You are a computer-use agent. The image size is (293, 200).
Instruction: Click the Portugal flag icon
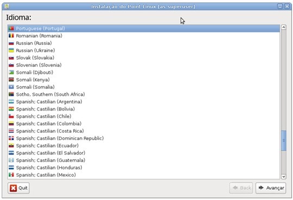[11, 28]
